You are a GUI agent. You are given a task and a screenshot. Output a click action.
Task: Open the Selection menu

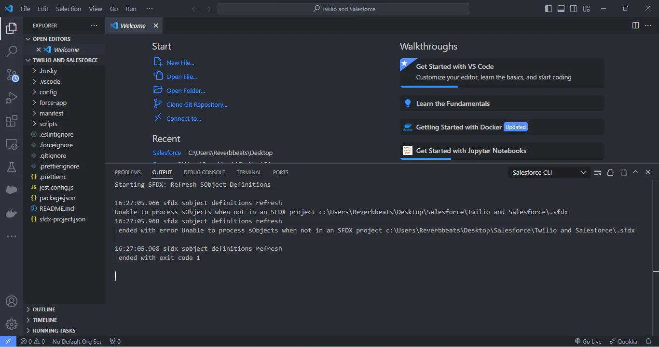point(69,9)
